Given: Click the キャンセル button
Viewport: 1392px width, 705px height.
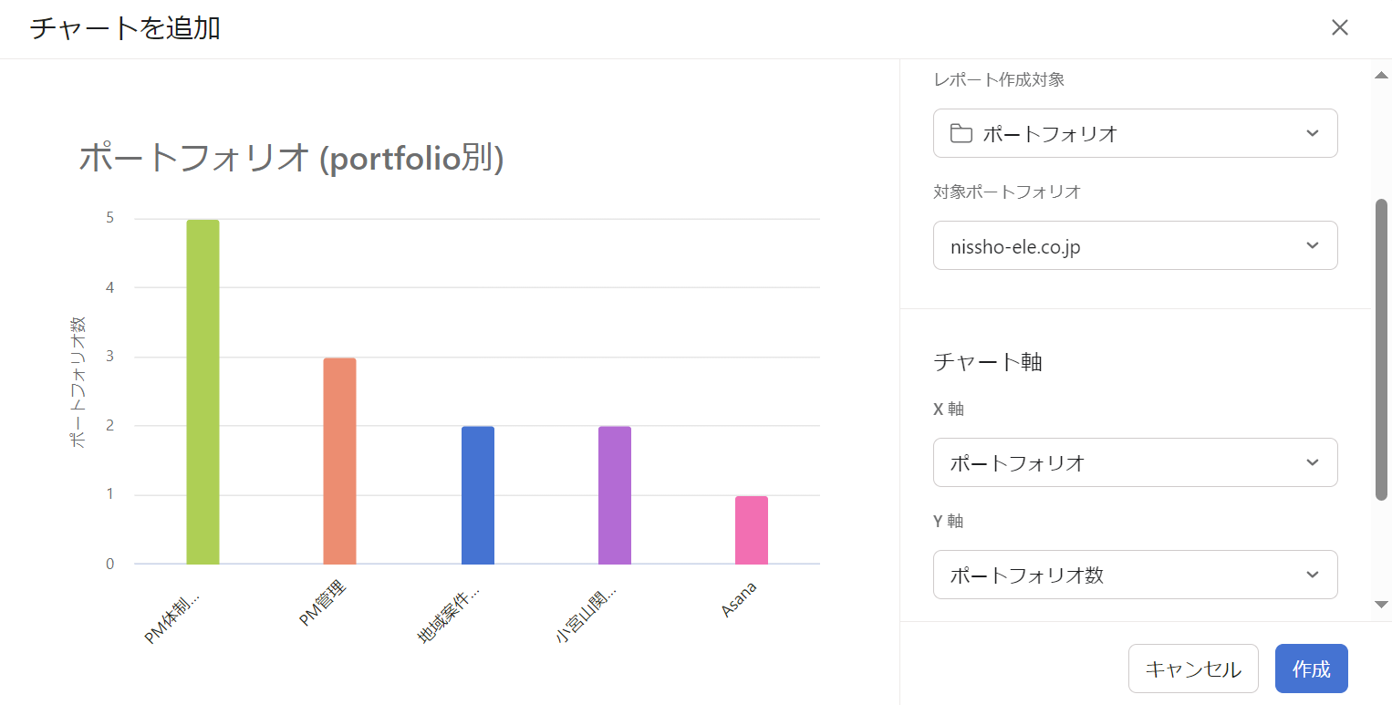Looking at the screenshot, I should click(1192, 669).
